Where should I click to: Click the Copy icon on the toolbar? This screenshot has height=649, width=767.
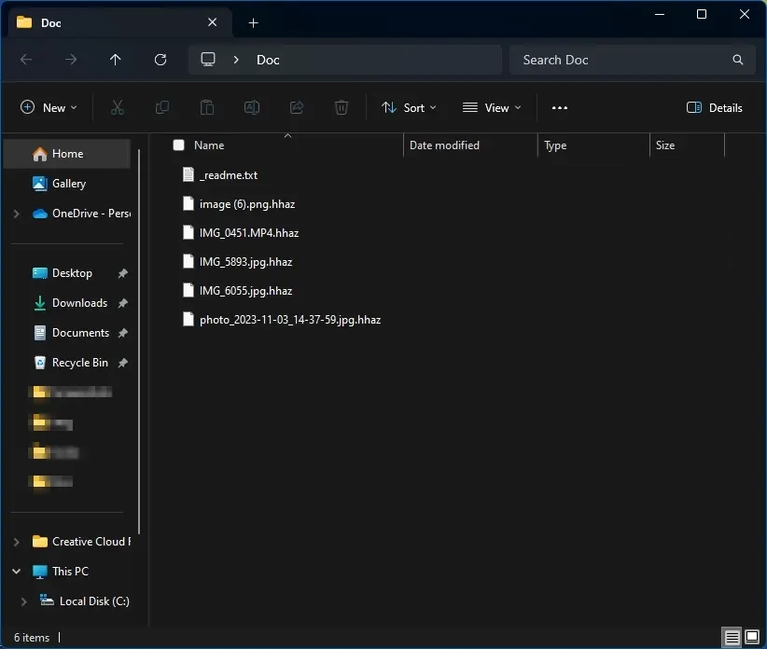click(x=162, y=107)
